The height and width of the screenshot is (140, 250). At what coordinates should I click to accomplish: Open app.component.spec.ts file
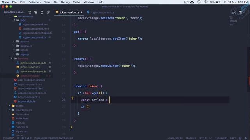32,93
